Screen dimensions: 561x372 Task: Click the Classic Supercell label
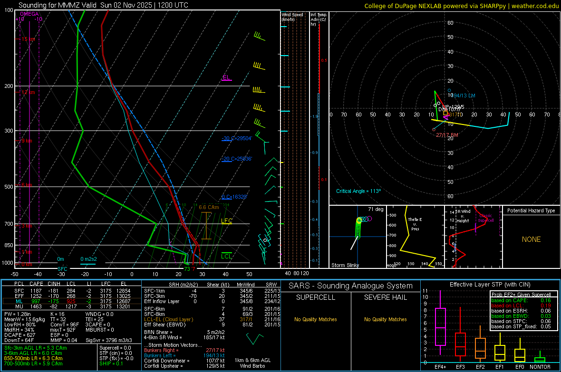click(x=485, y=218)
